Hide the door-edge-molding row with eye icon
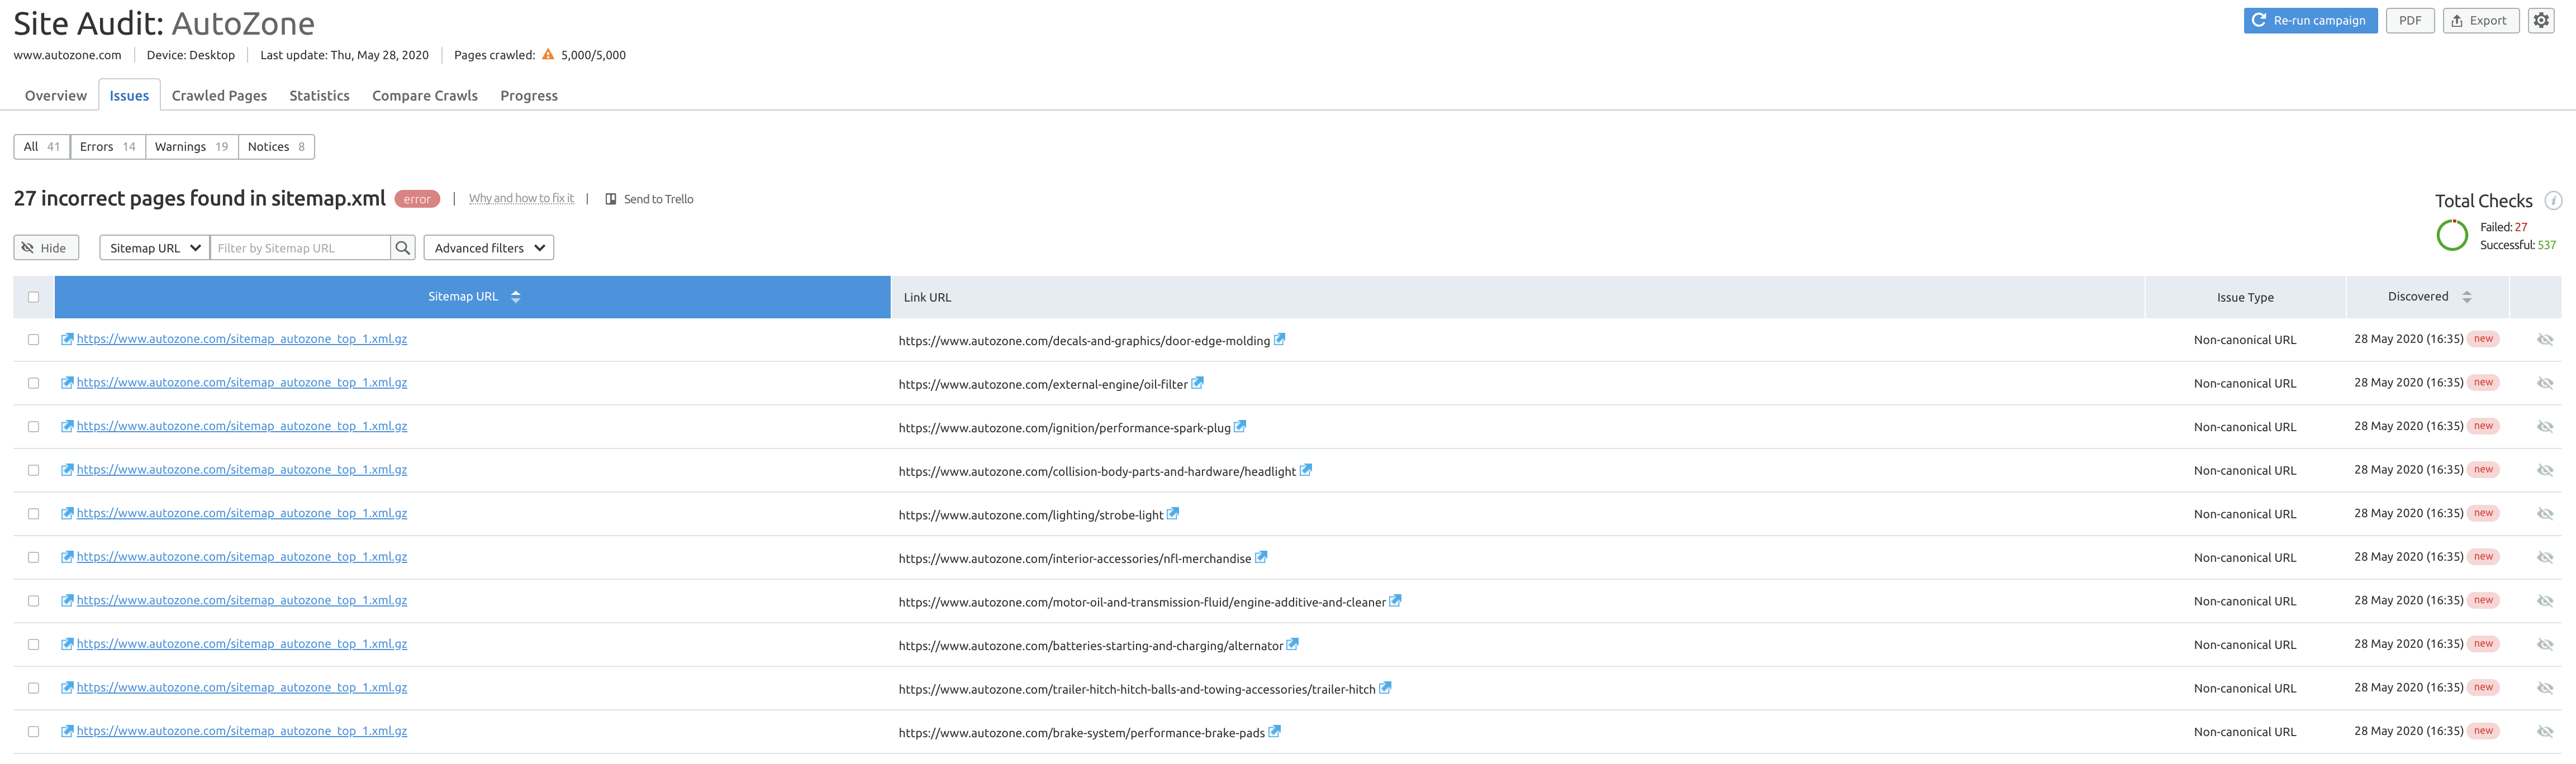 click(2545, 340)
